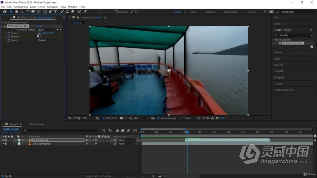Image resolution: width=317 pixels, height=178 pixels.
Task: Expand the Amount property twirl arrow
Action: click(x=6, y=37)
